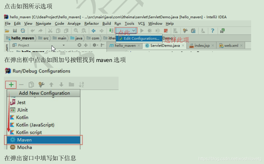Open the VCS menu
The image size is (264, 164).
point(141,24)
